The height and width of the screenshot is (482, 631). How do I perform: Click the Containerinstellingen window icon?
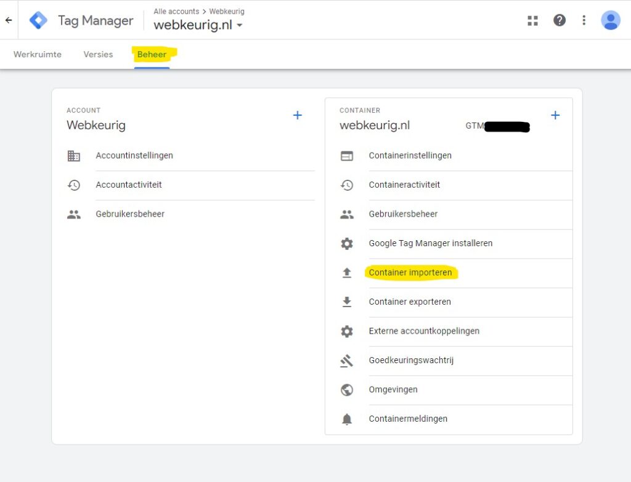[347, 156]
